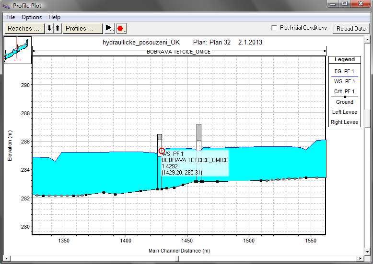373x264 pixels.
Task: Click the vertical scrollbar thumb
Action: coord(367,119)
